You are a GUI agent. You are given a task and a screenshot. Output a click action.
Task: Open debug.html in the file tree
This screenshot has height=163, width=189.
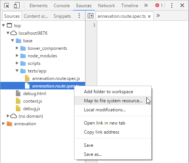[x=35, y=94]
